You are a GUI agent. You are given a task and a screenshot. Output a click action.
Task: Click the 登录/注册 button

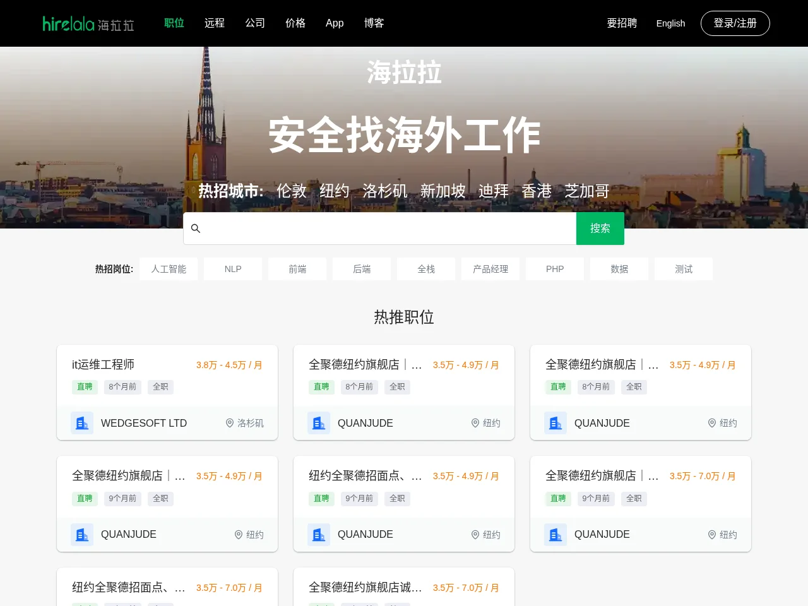[735, 23]
